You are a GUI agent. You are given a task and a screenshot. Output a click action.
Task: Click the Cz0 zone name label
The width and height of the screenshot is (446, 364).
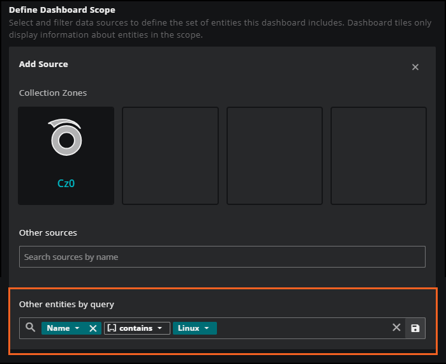click(x=66, y=183)
